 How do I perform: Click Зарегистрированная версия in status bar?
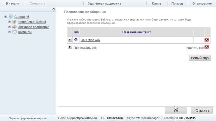coord(28,118)
